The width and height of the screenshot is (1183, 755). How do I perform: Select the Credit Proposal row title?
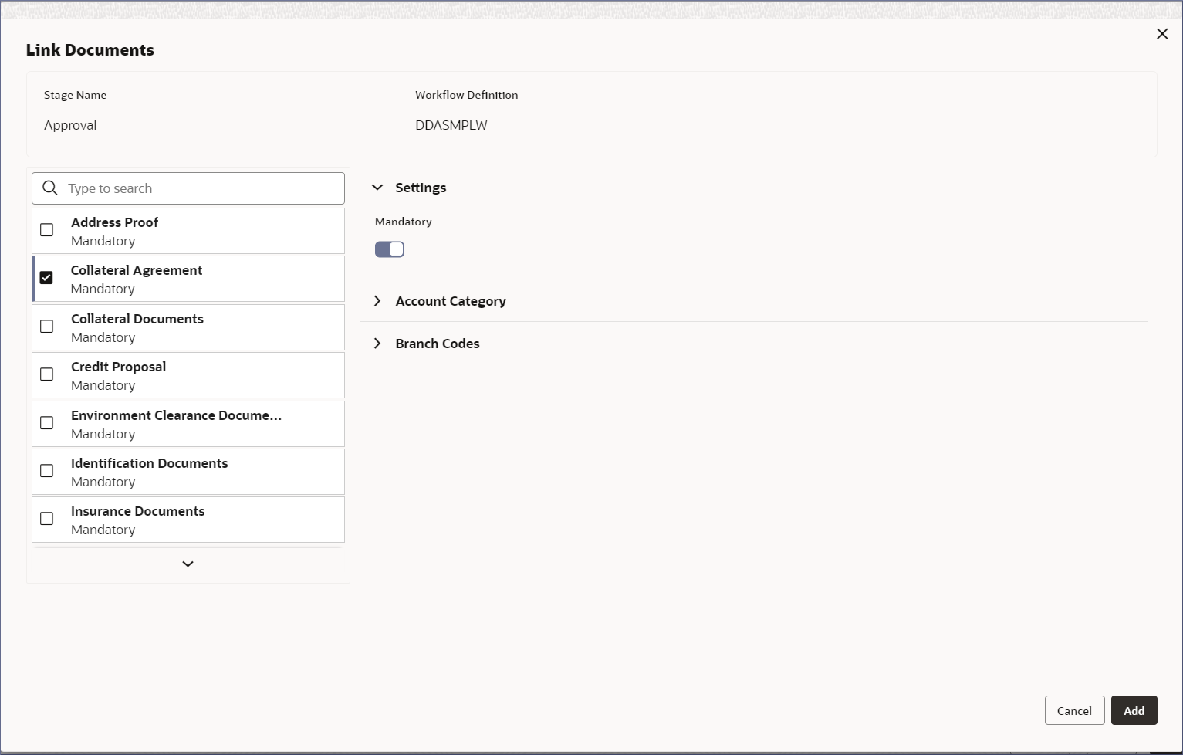pos(118,367)
